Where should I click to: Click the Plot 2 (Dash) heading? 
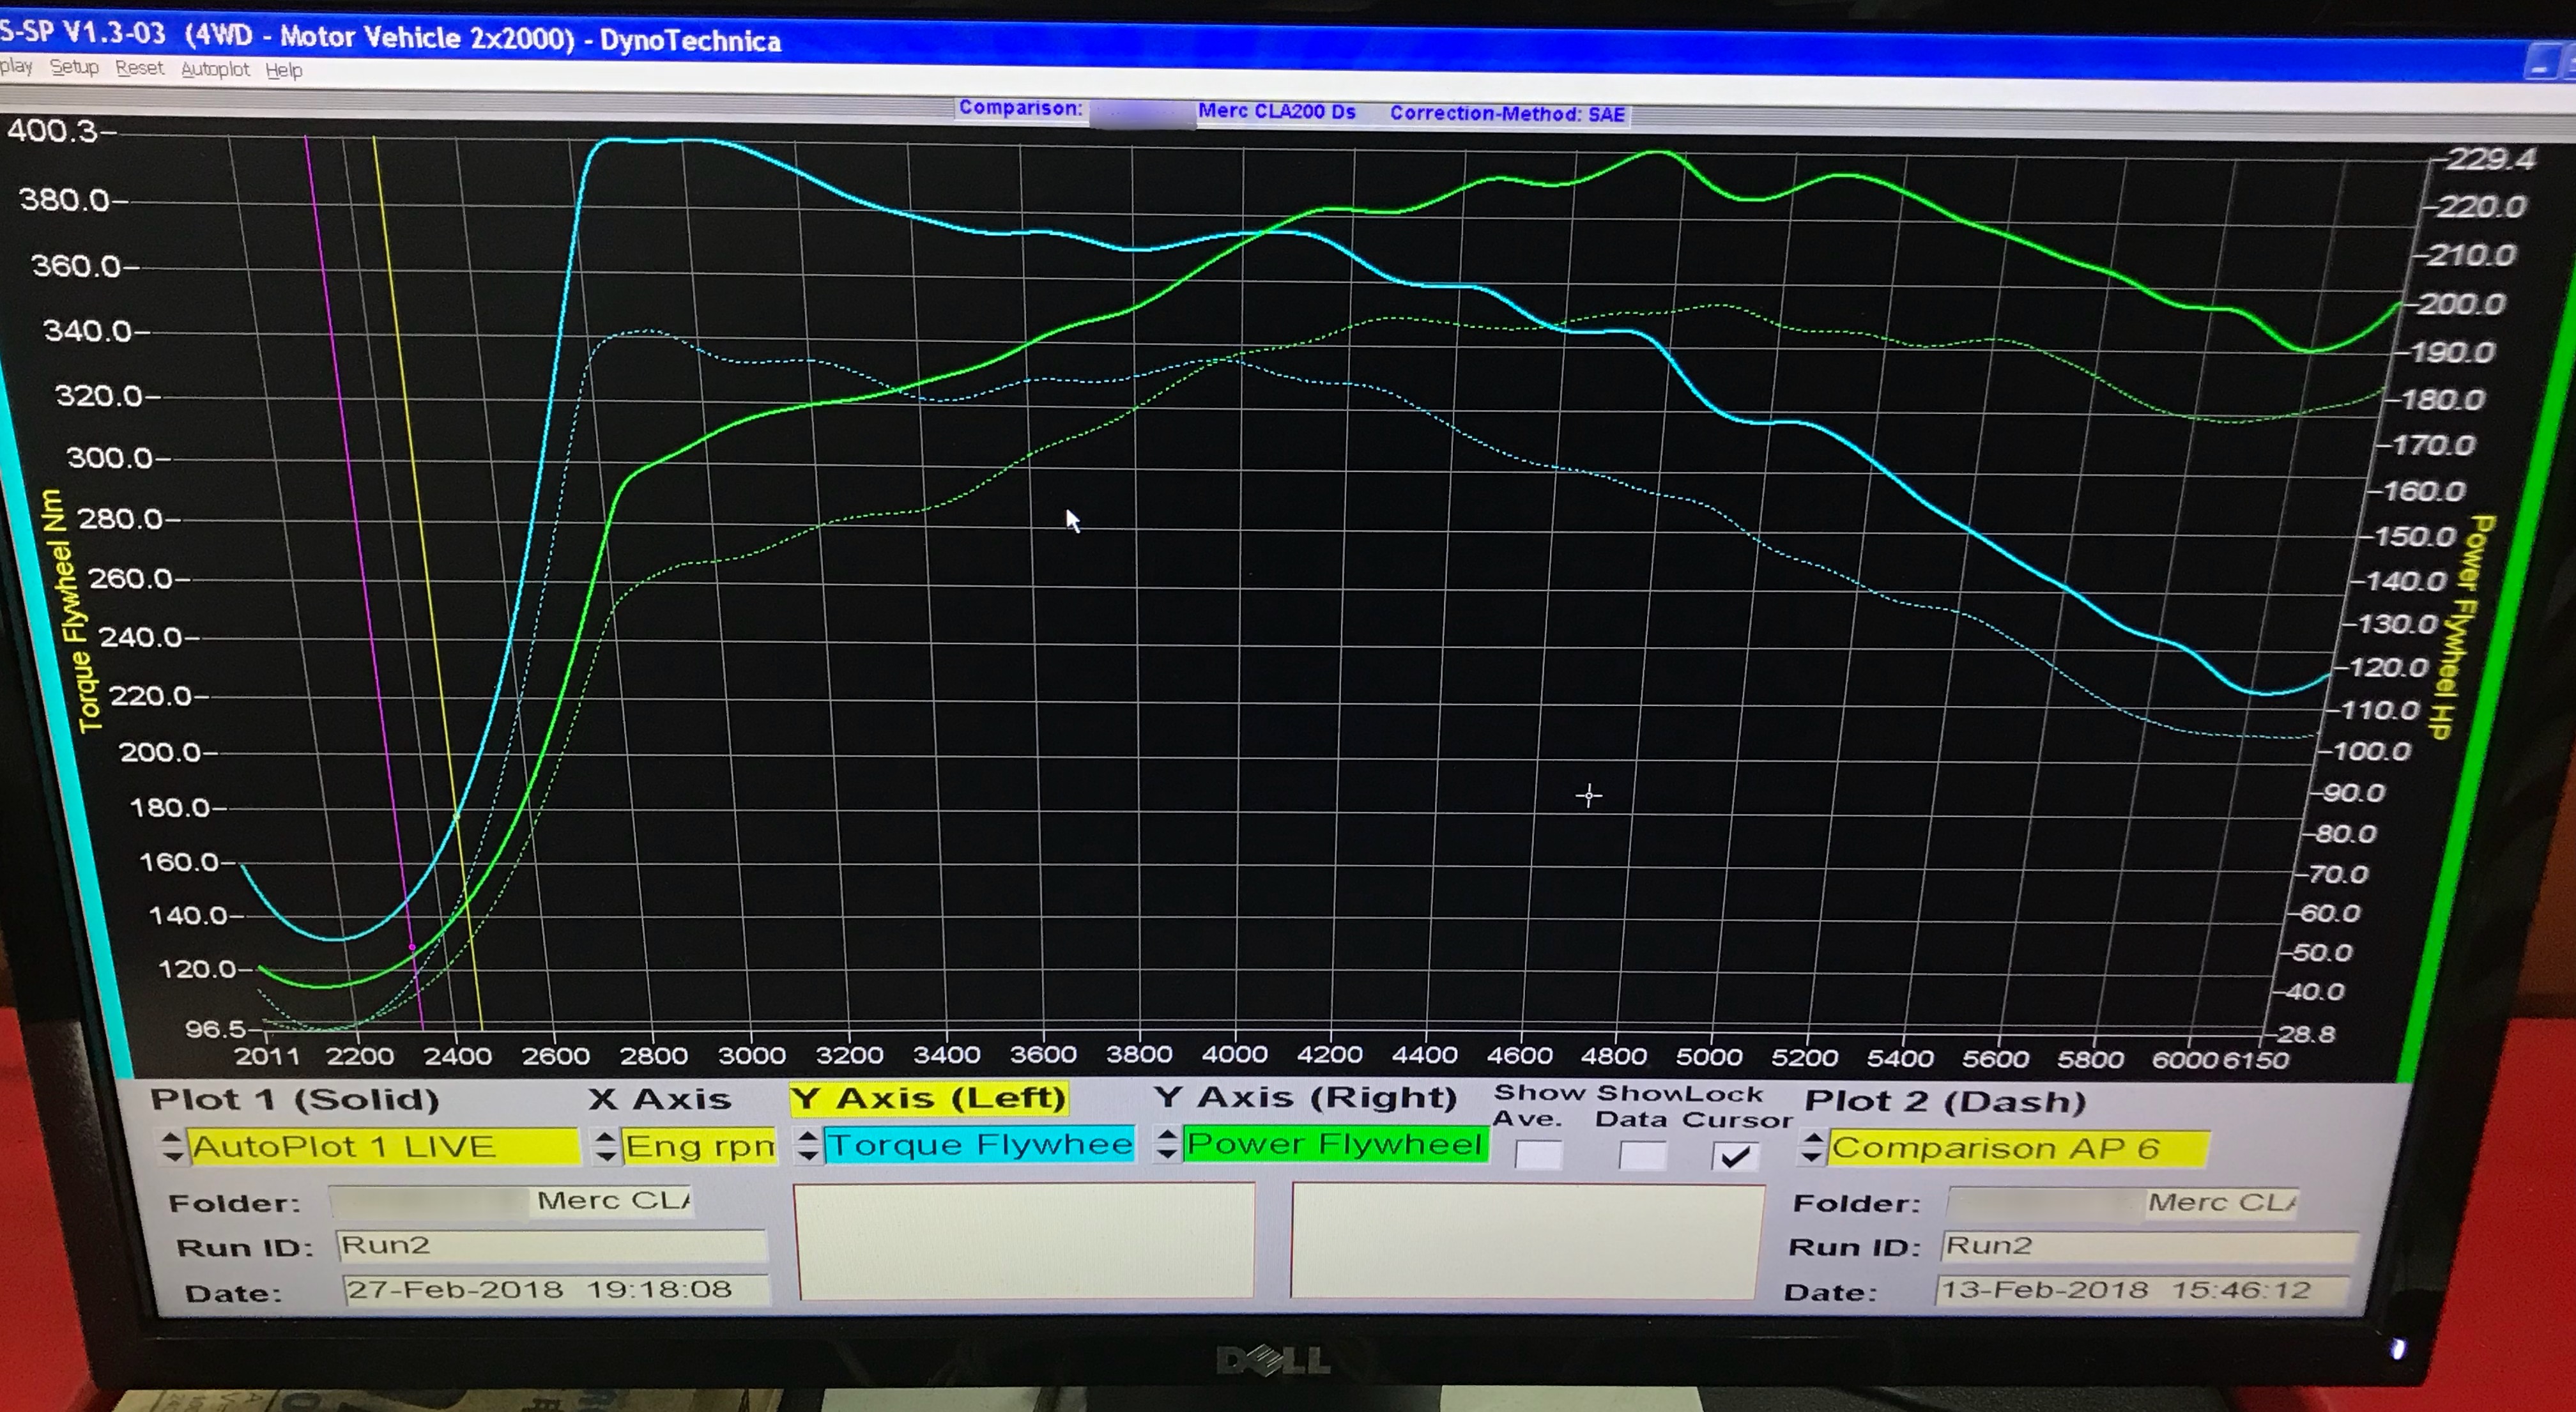(1945, 1102)
